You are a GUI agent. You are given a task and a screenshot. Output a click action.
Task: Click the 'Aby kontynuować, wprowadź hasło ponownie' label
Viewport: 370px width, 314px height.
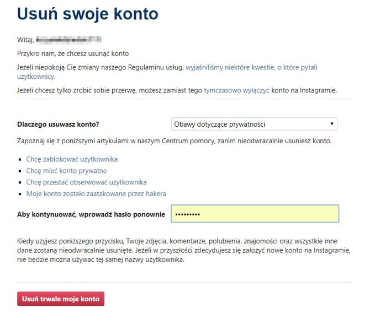[91, 214]
